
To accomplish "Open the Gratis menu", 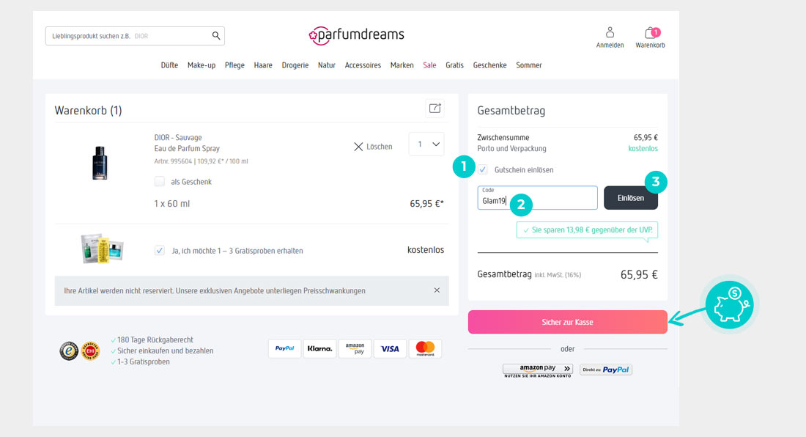I will point(454,65).
